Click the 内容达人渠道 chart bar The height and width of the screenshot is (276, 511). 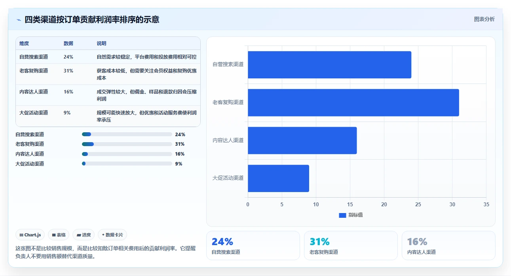click(302, 141)
